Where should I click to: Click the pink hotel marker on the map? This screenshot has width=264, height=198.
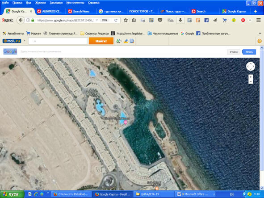(126, 122)
